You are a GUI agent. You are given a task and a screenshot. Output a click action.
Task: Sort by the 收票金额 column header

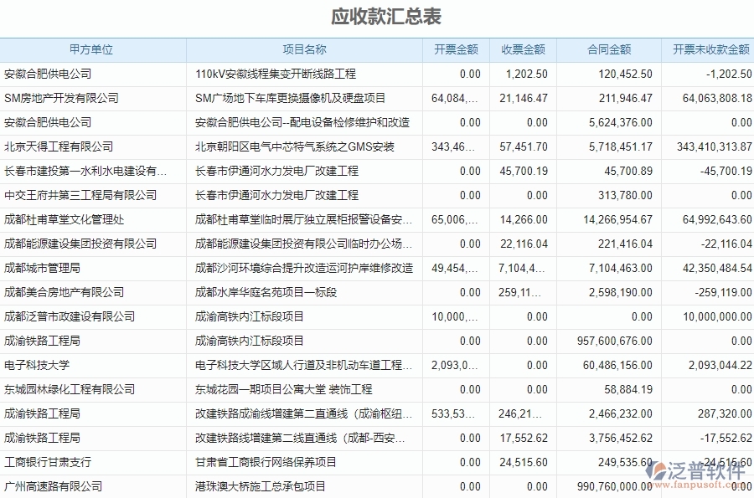[x=521, y=49]
